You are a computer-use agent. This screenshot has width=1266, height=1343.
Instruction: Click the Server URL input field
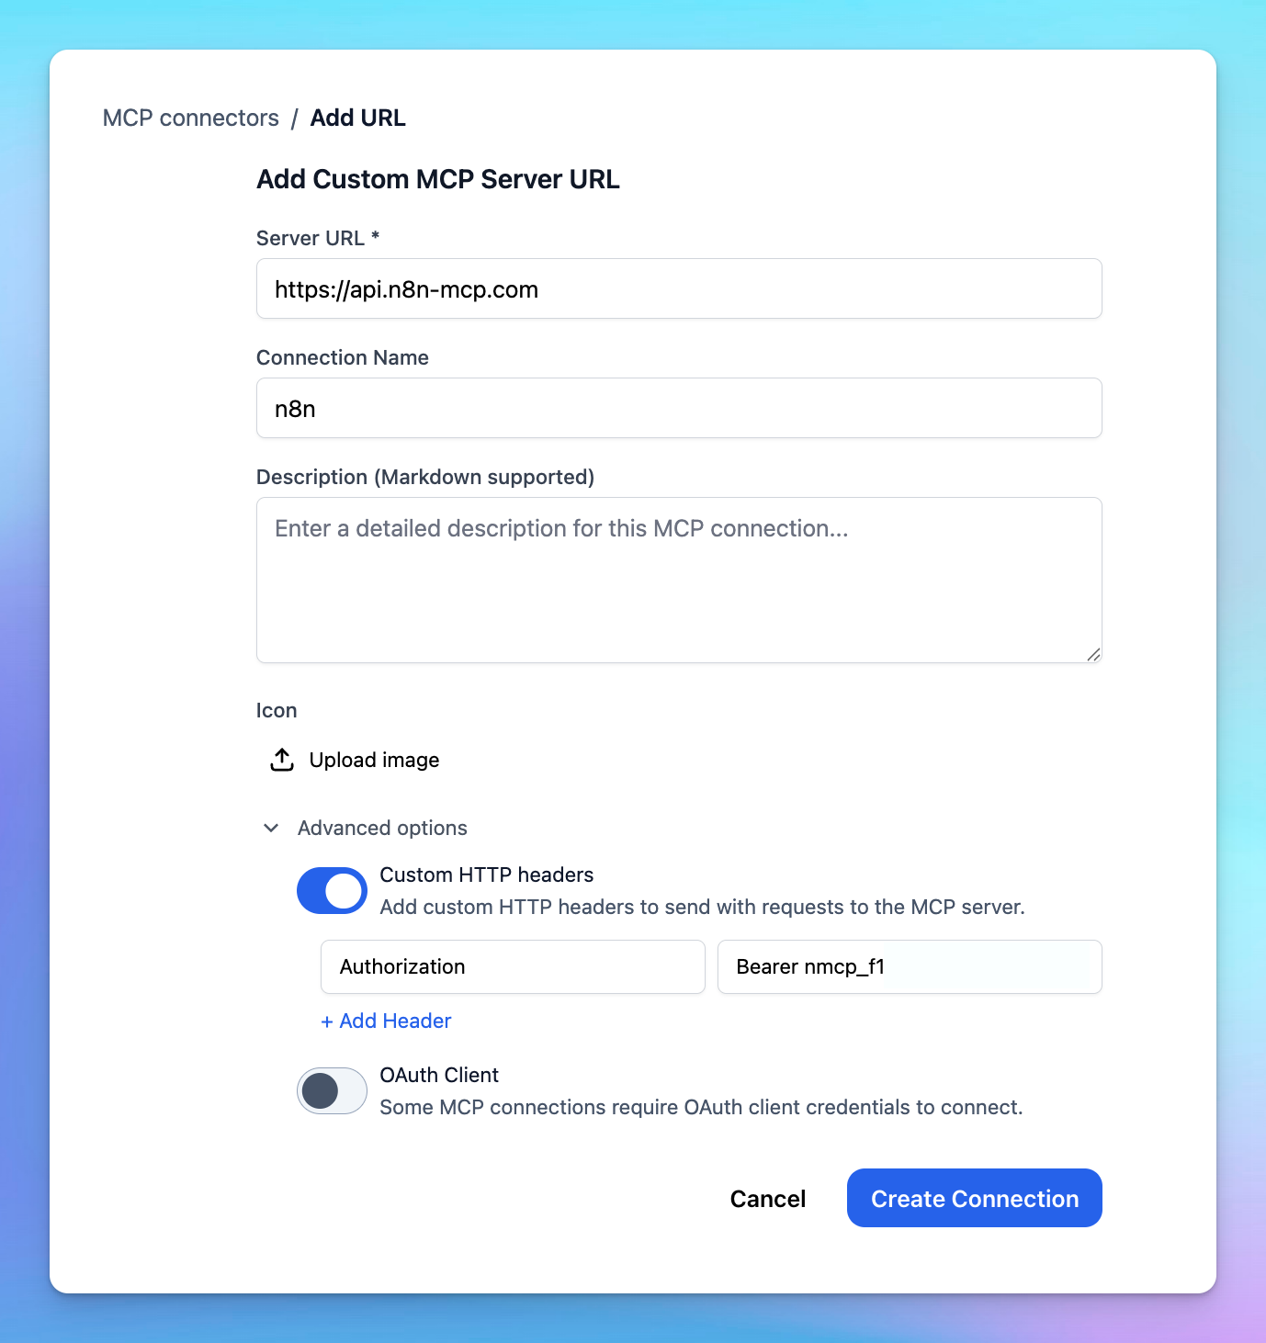[x=678, y=288]
